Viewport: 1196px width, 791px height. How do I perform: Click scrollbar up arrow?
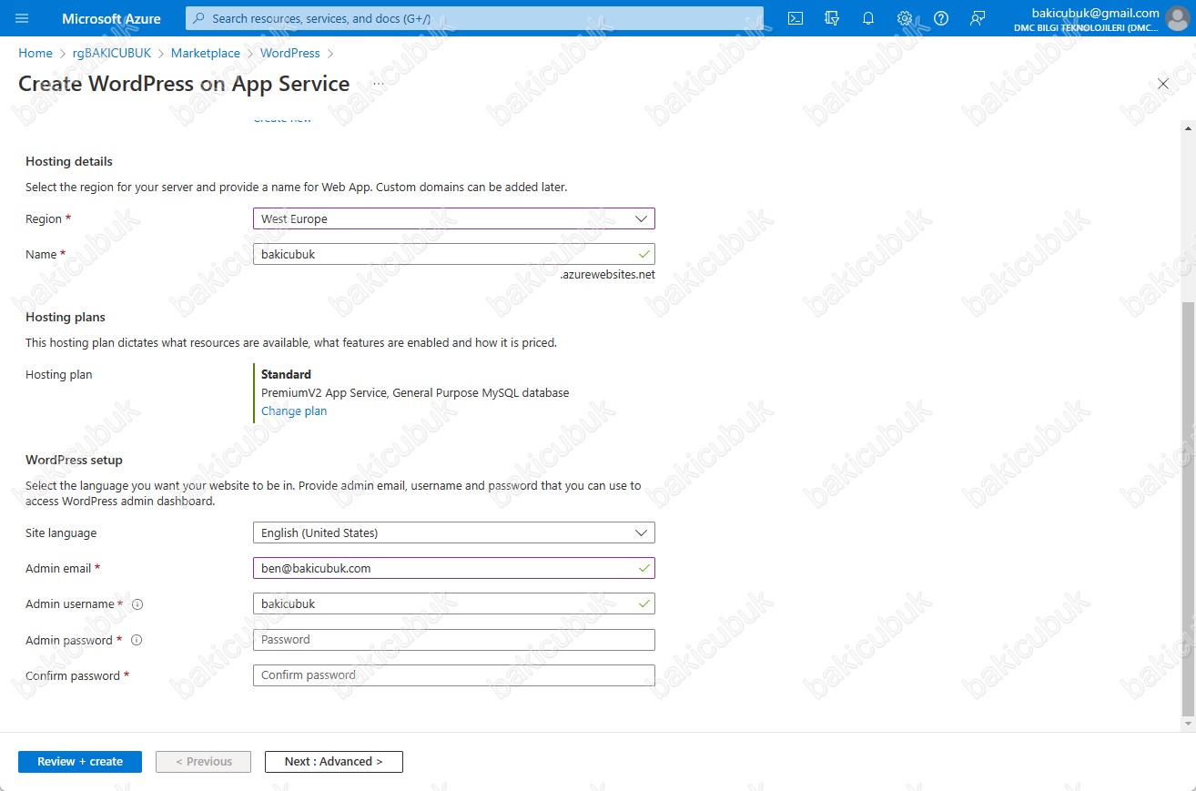tap(1187, 130)
